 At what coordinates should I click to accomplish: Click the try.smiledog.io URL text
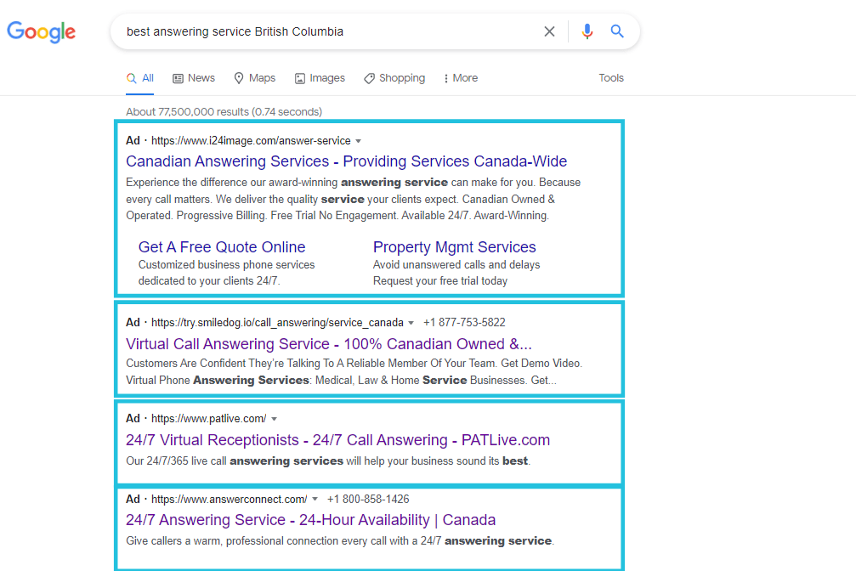277,323
